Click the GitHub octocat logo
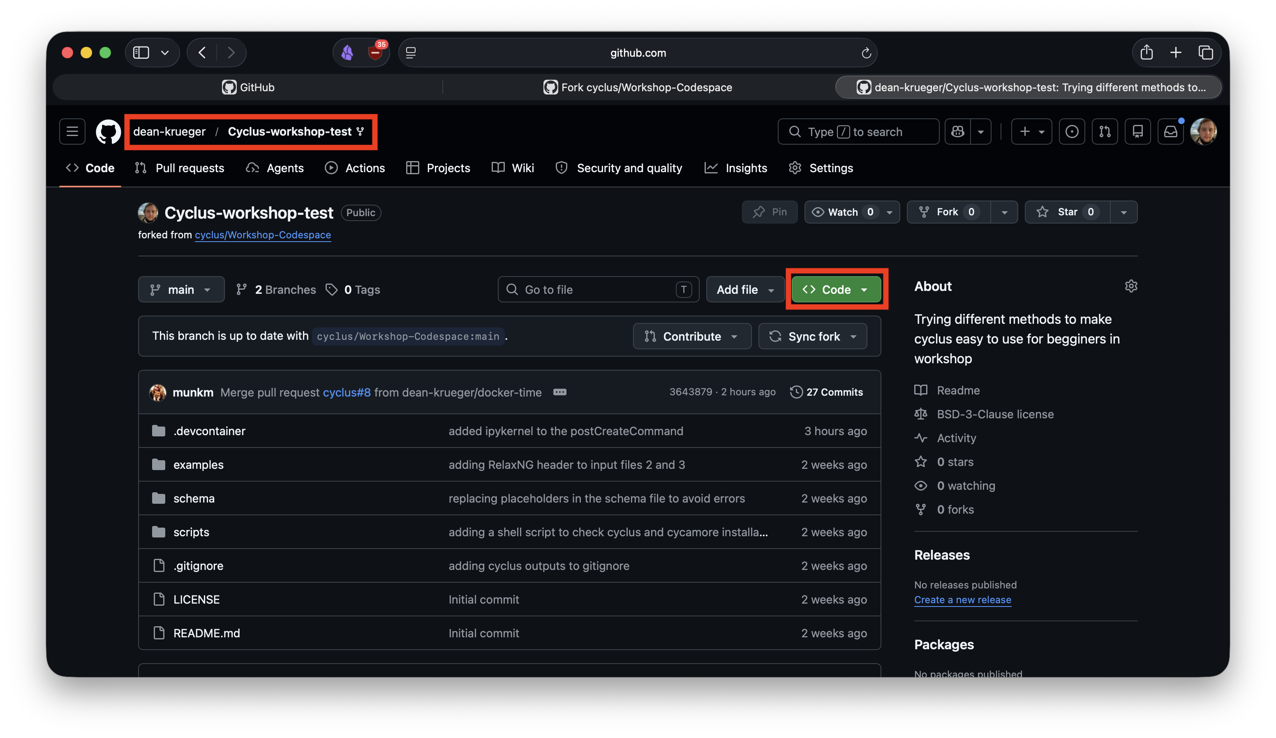 [x=109, y=131]
